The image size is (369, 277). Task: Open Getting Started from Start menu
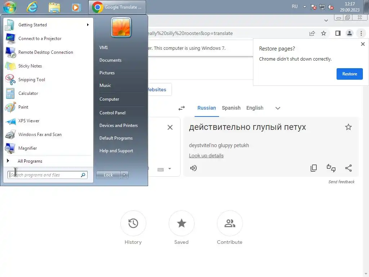(x=48, y=25)
